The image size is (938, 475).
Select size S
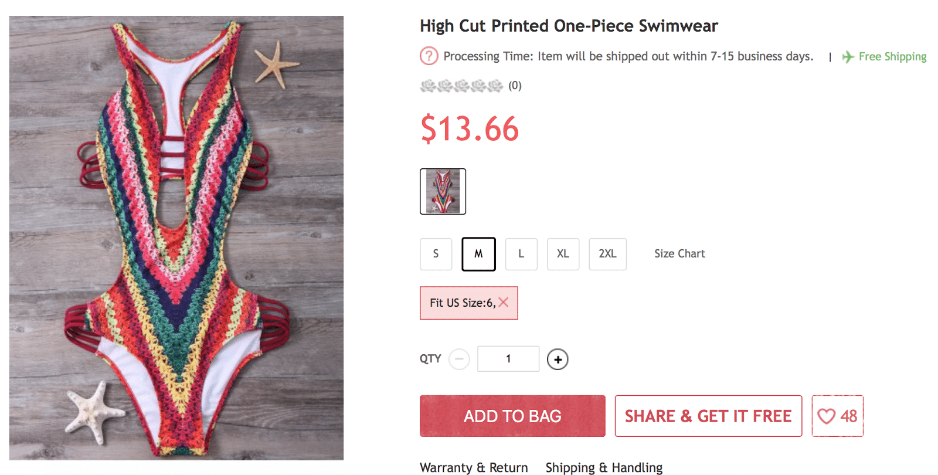click(x=436, y=254)
